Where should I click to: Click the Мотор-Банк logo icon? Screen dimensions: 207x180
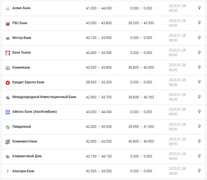pos(8,38)
